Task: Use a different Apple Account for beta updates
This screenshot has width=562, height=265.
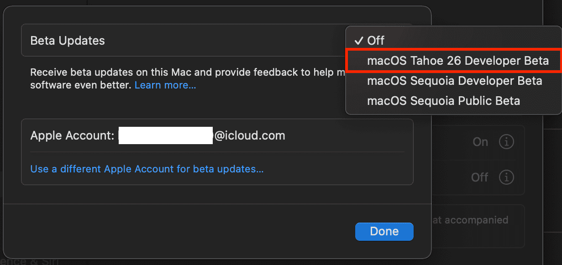Action: point(147,169)
